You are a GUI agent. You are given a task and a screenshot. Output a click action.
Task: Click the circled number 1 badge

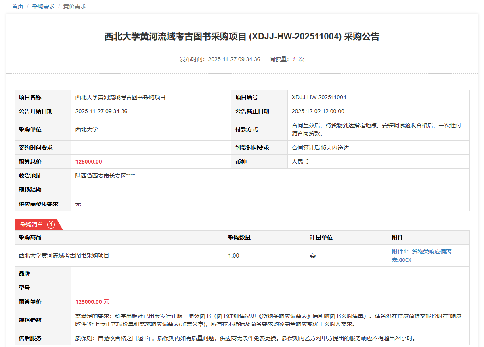click(x=51, y=224)
